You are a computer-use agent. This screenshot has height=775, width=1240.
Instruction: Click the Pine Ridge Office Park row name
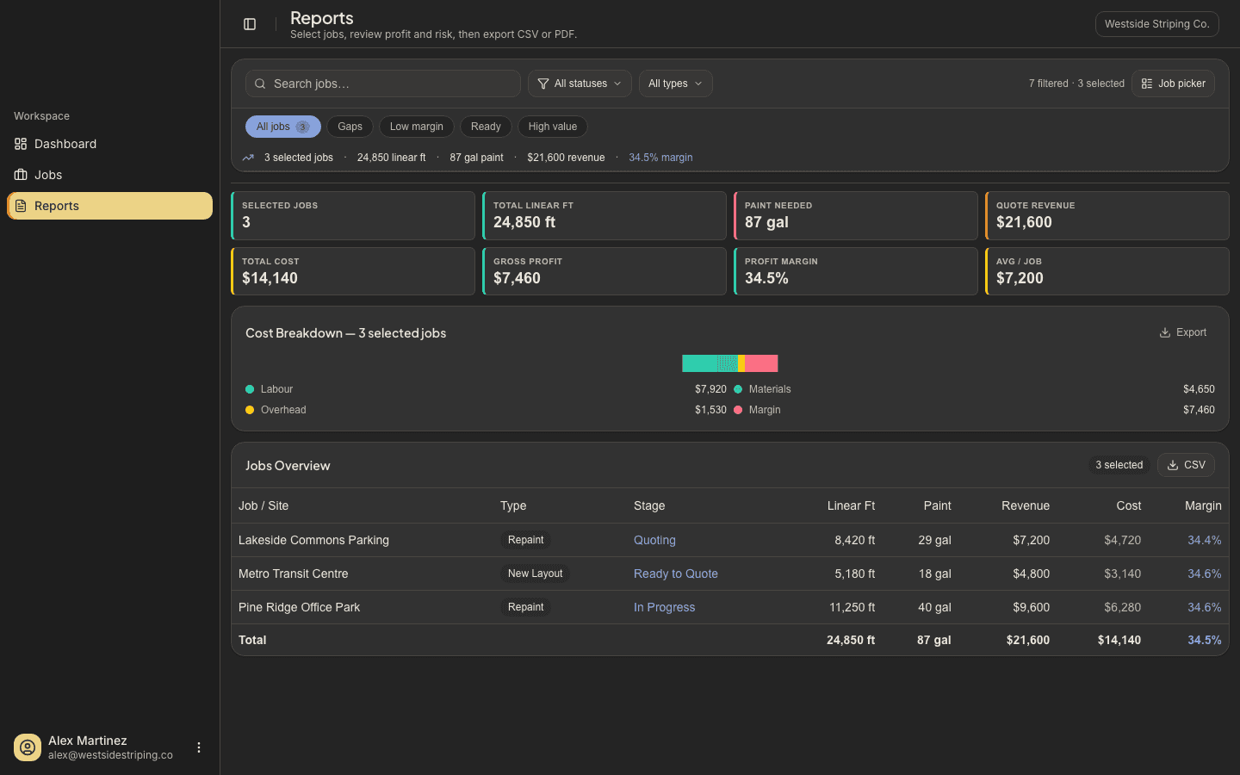(x=299, y=607)
